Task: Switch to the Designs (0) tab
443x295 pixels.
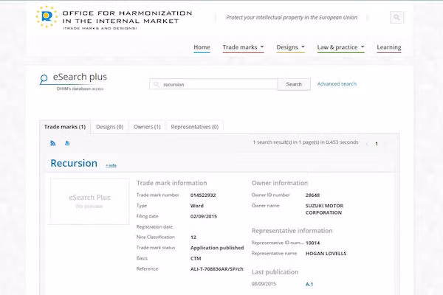Action: [110, 127]
